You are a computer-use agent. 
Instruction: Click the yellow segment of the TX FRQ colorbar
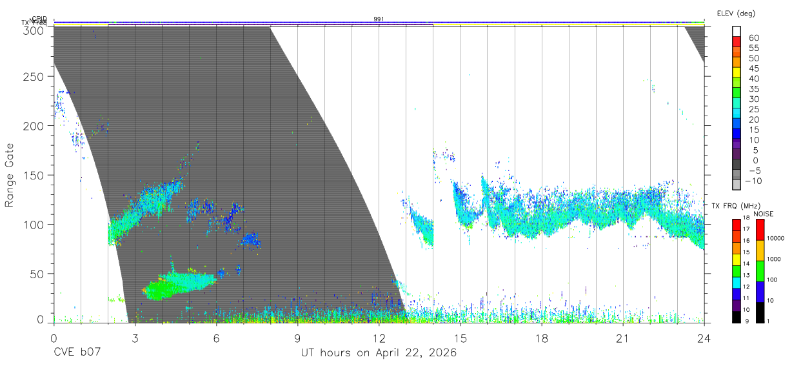click(x=737, y=259)
